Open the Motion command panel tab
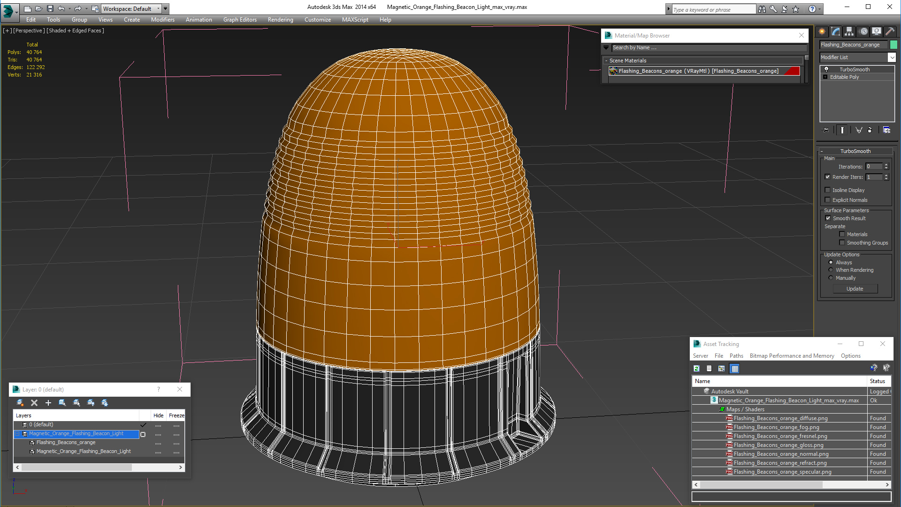Screen dimensions: 901x507 (x=863, y=31)
